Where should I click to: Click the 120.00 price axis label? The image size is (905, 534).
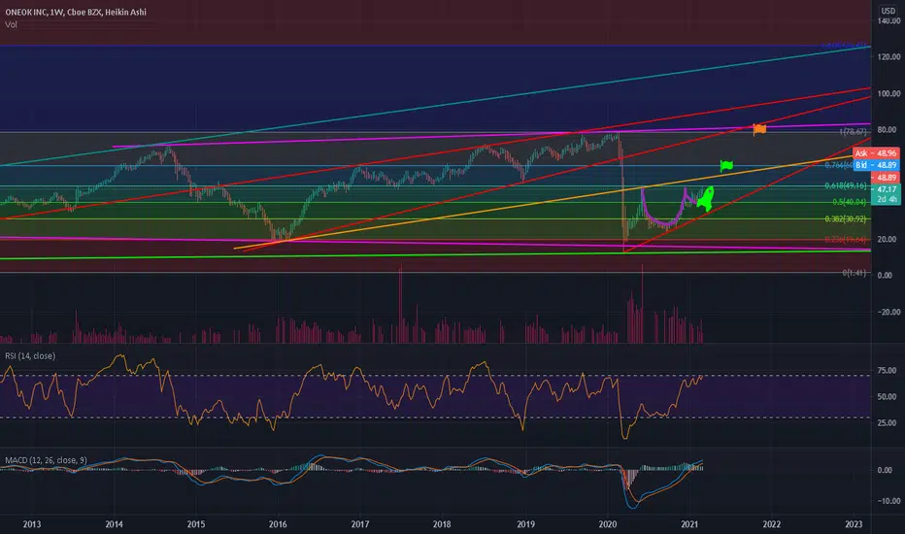tap(888, 56)
